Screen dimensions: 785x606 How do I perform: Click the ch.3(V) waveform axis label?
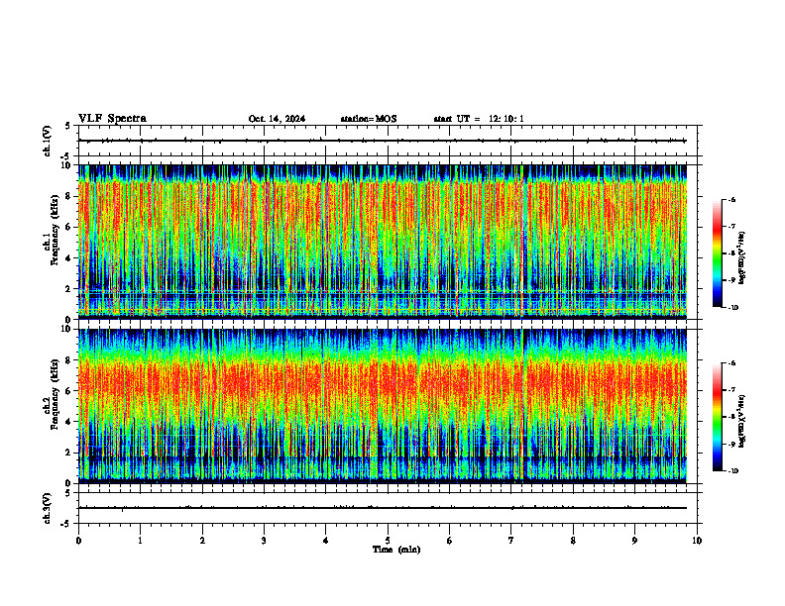coord(47,508)
